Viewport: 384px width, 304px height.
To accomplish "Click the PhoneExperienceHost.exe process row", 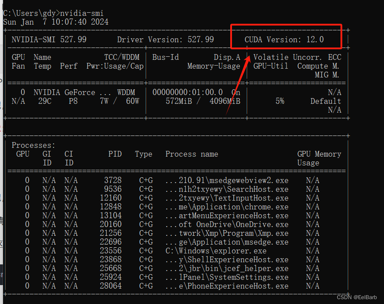I will click(x=228, y=286).
